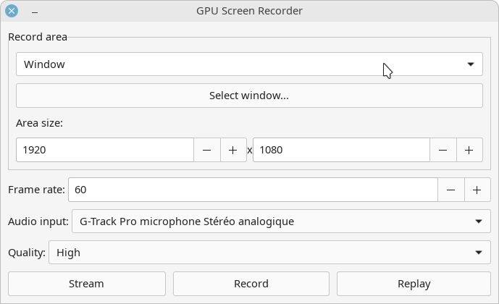Image resolution: width=499 pixels, height=304 pixels.
Task: Begin recording with the Record button
Action: (x=251, y=284)
